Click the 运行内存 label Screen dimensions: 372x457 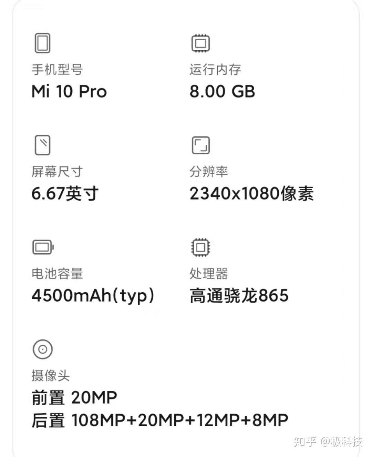pos(215,70)
